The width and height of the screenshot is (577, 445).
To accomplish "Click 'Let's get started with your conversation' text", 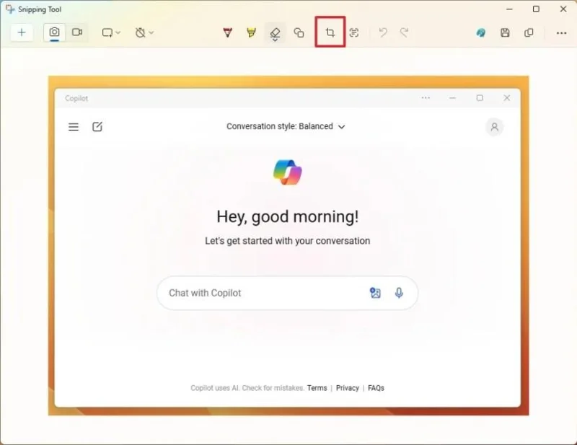I will coord(287,241).
